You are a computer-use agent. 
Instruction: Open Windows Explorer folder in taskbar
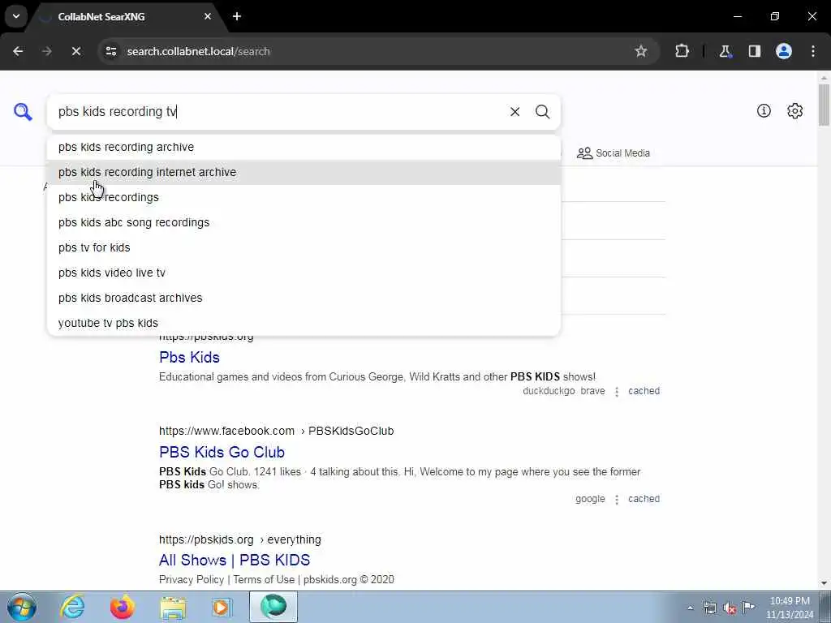pos(173,608)
